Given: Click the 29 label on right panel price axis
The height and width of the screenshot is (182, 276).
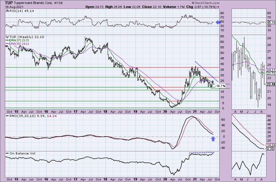Looking at the screenshot, I should coord(269,38).
